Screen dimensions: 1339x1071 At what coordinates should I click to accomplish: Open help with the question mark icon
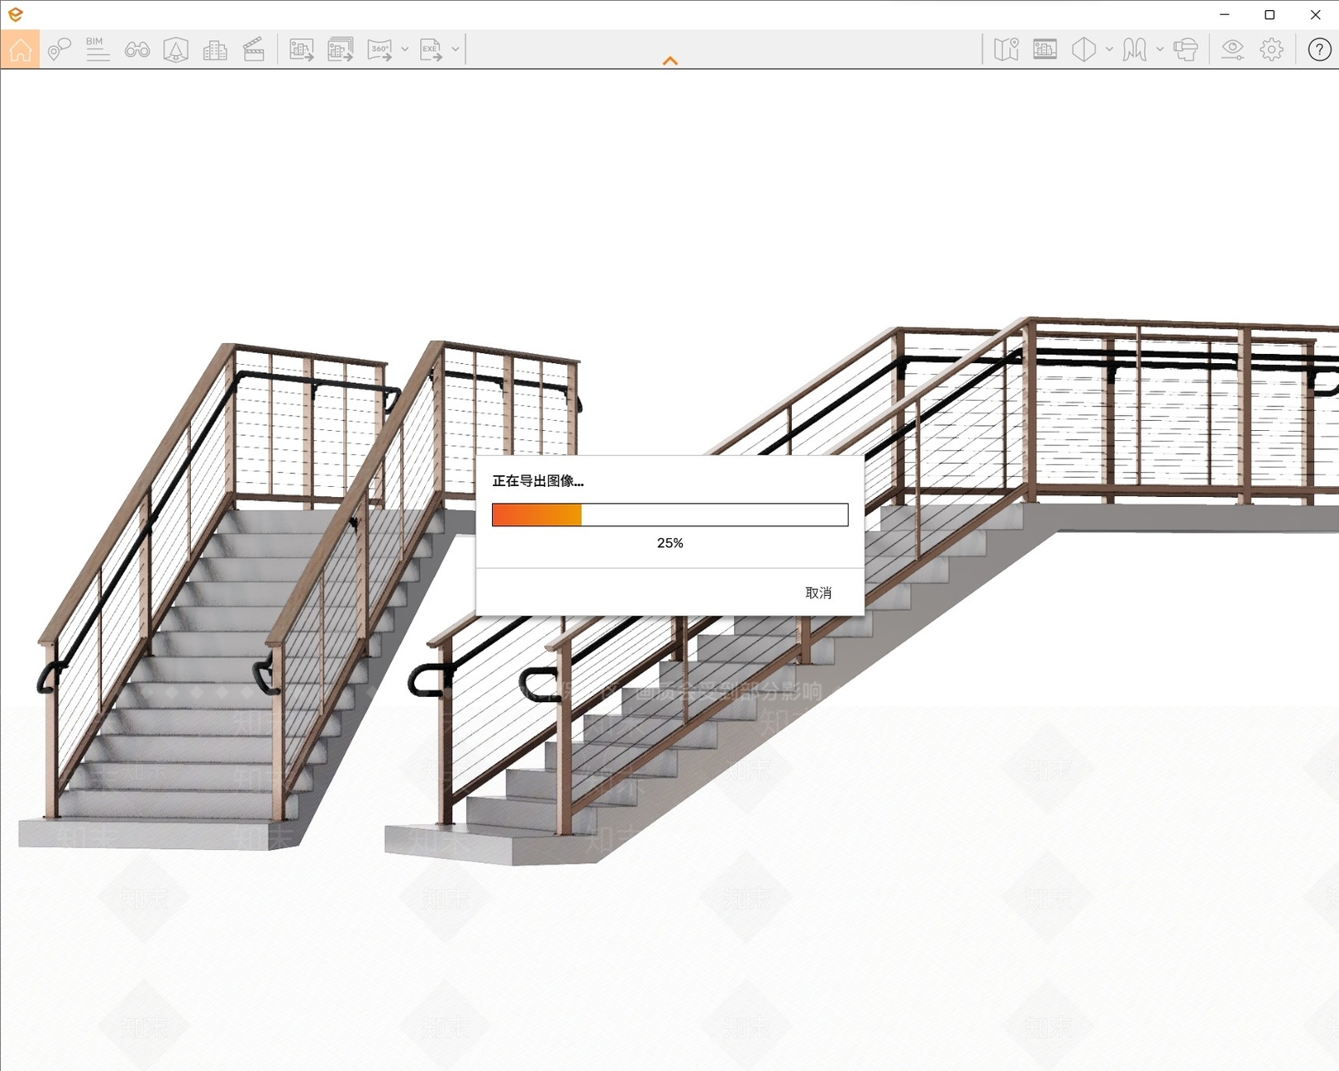tap(1320, 49)
